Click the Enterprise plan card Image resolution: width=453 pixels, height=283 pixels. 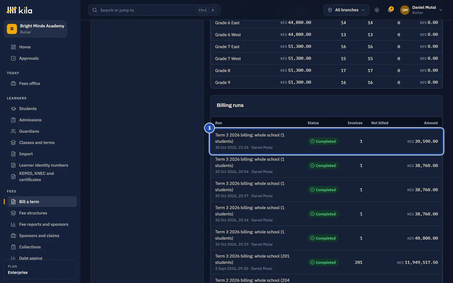pyautogui.click(x=40, y=269)
